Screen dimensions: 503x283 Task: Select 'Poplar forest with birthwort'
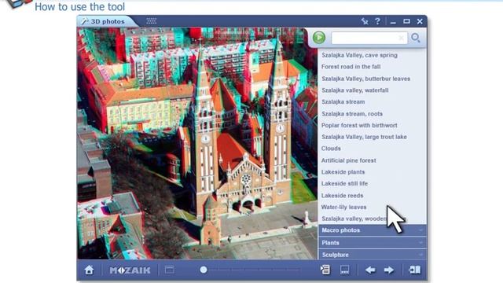(x=359, y=125)
